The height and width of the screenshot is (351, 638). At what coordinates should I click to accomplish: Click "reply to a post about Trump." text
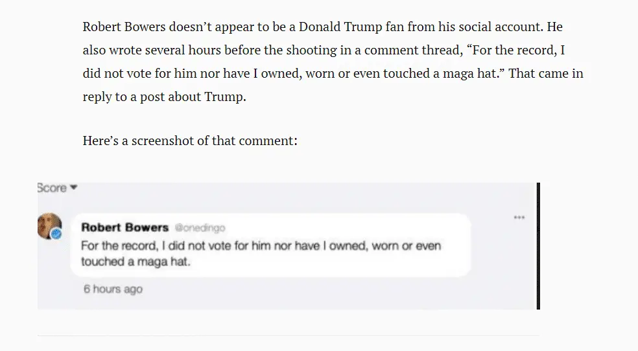(165, 96)
